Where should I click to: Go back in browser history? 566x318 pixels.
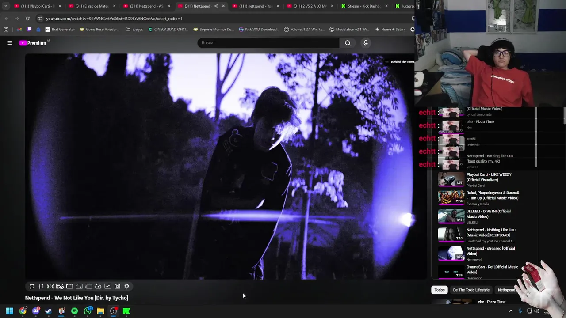click(6, 19)
